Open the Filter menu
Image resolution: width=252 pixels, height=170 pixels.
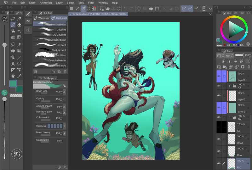(x=91, y=3)
